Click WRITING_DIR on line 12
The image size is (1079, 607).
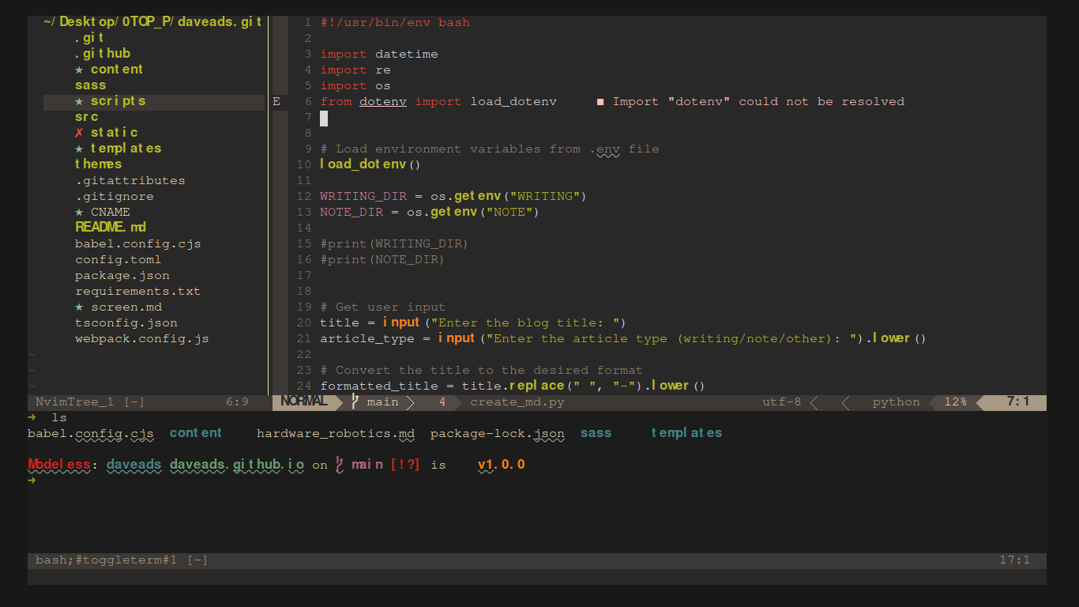[x=363, y=196]
